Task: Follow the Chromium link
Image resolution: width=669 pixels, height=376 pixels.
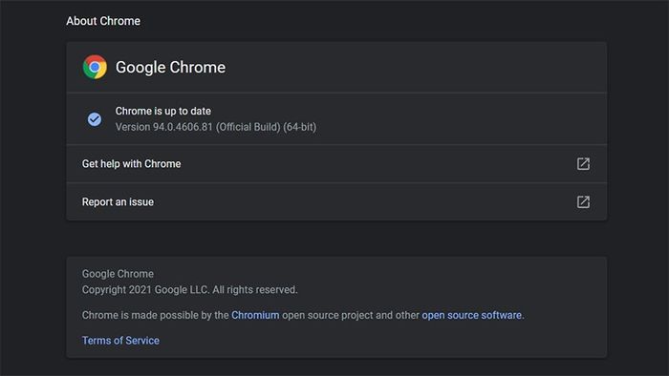Action: (x=255, y=315)
